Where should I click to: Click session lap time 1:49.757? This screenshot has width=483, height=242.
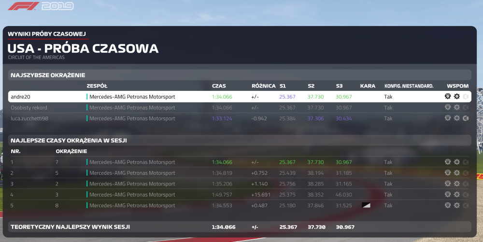click(222, 195)
